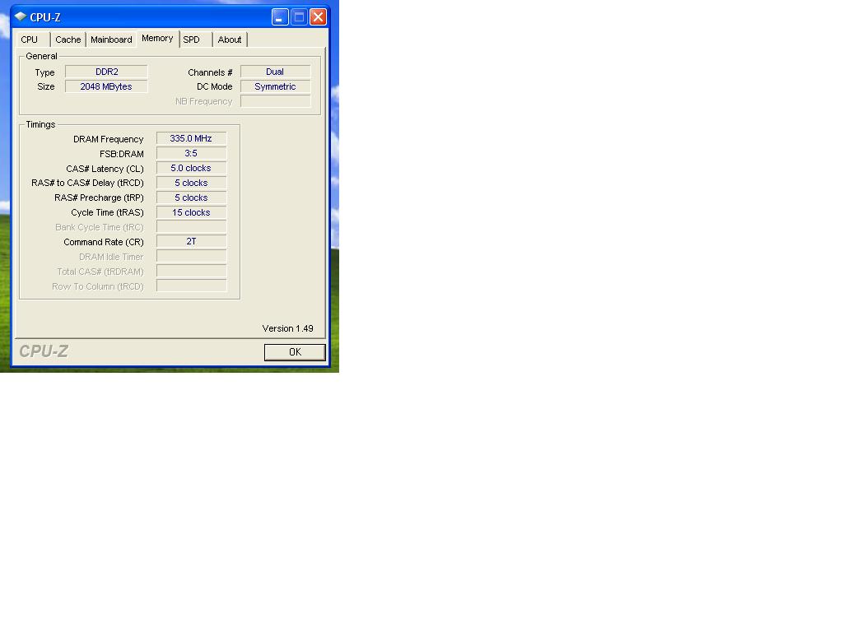
Task: Open the Mainboard tab
Action: tap(111, 39)
